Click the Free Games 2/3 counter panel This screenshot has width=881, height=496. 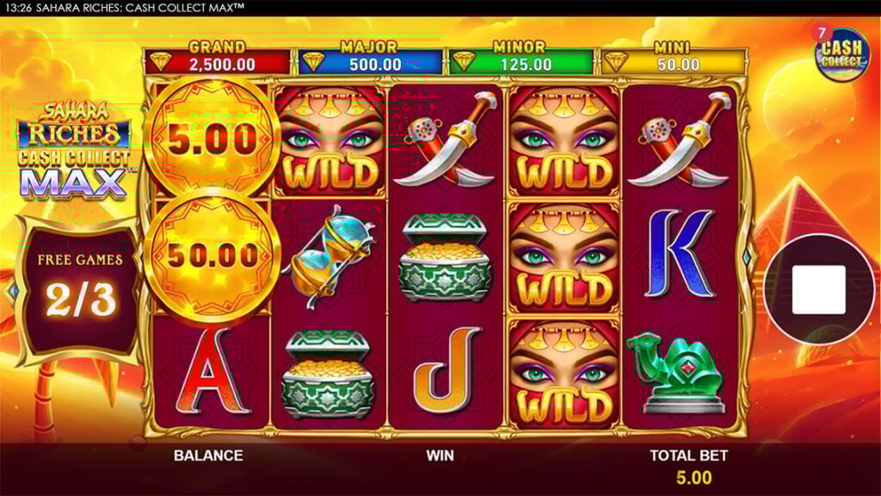click(80, 286)
